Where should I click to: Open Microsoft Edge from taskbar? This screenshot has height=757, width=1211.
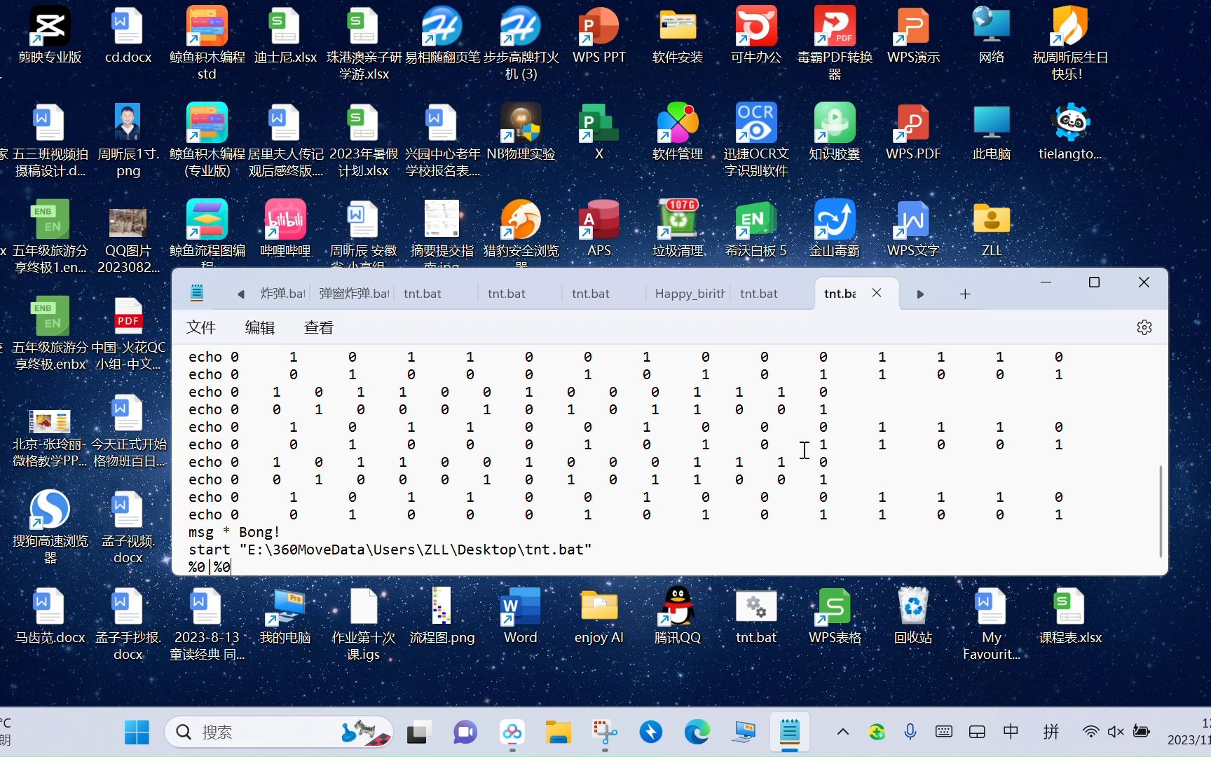tap(697, 732)
